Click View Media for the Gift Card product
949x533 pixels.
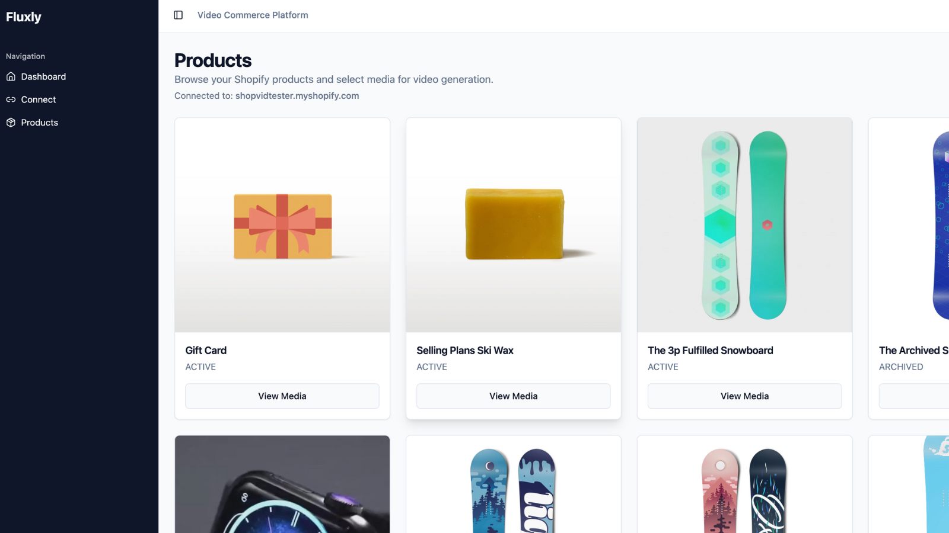pyautogui.click(x=282, y=396)
